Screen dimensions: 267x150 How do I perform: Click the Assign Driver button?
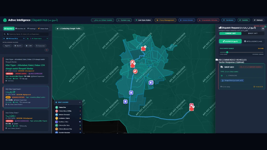pyautogui.click(x=232, y=80)
